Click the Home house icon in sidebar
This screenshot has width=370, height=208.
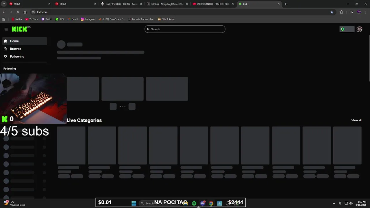click(x=5, y=41)
